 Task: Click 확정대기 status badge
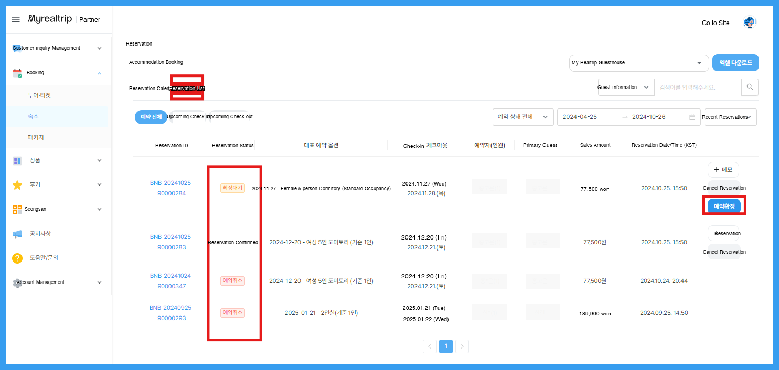232,188
